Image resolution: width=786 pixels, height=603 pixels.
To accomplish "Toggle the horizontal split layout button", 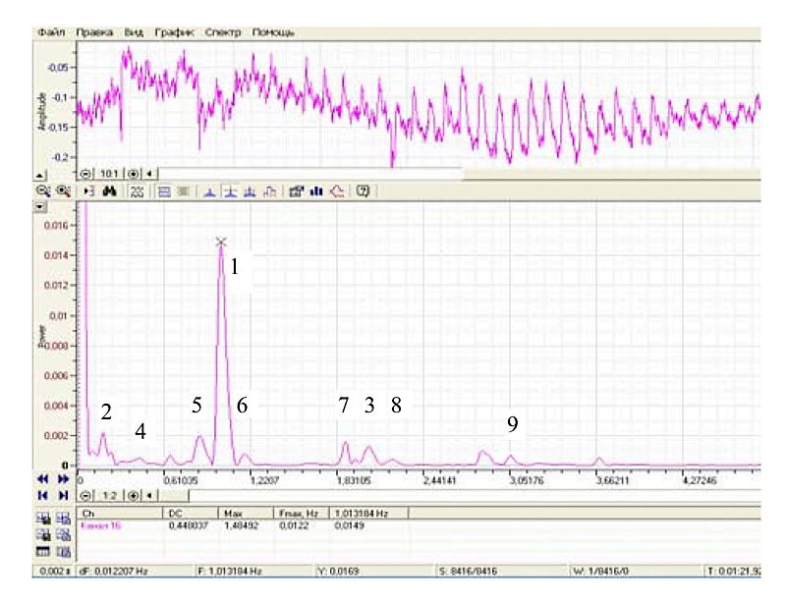I will (164, 192).
